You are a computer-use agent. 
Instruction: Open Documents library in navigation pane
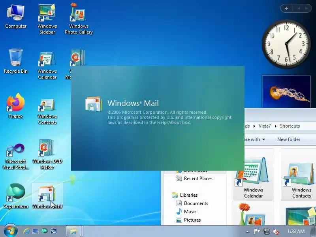coord(192,203)
